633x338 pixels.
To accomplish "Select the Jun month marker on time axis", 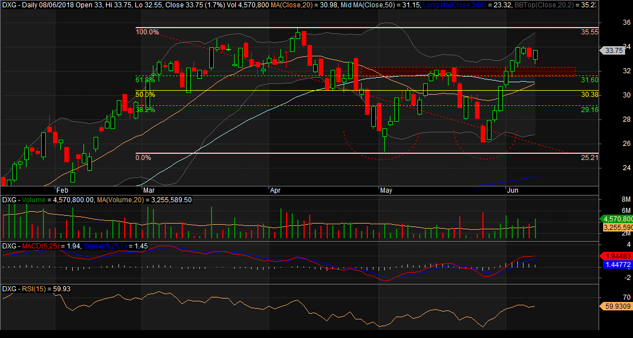I will (513, 190).
